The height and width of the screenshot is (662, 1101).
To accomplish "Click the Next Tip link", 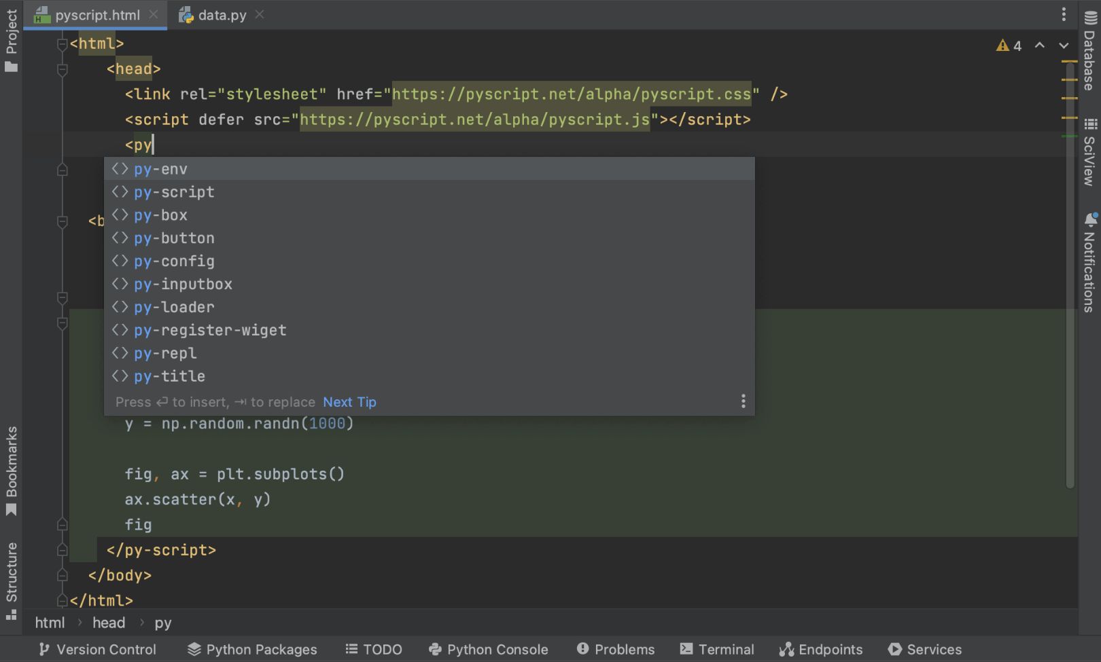I will (x=349, y=402).
